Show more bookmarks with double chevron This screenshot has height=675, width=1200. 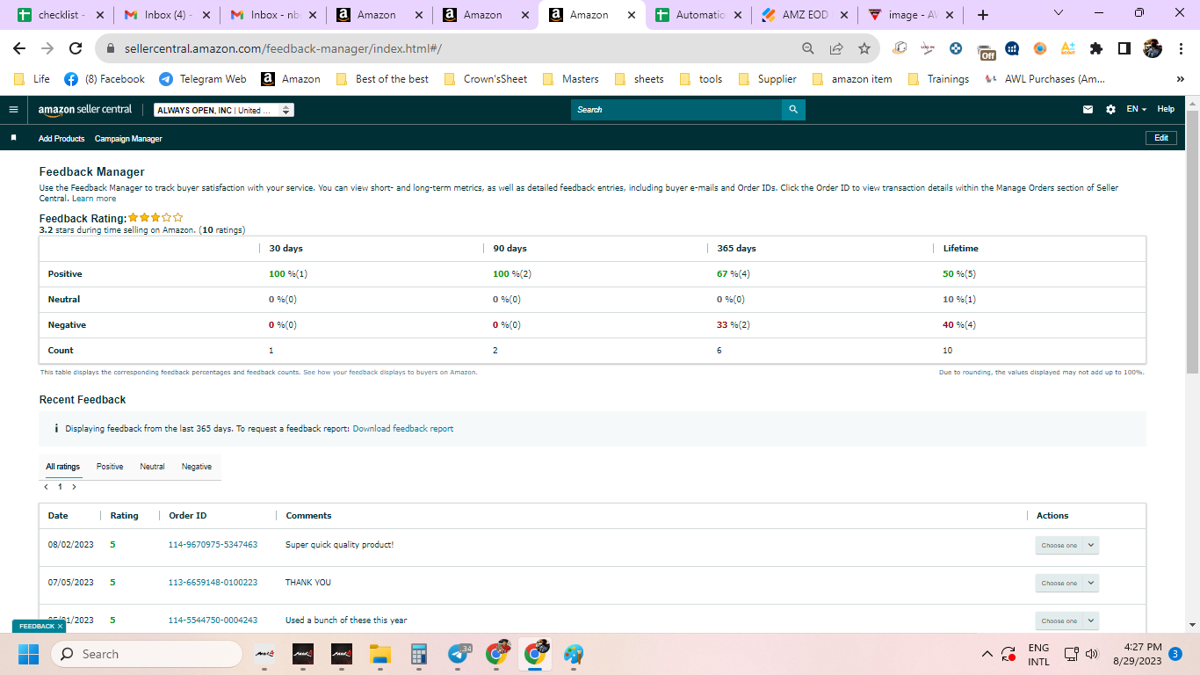(x=1180, y=79)
